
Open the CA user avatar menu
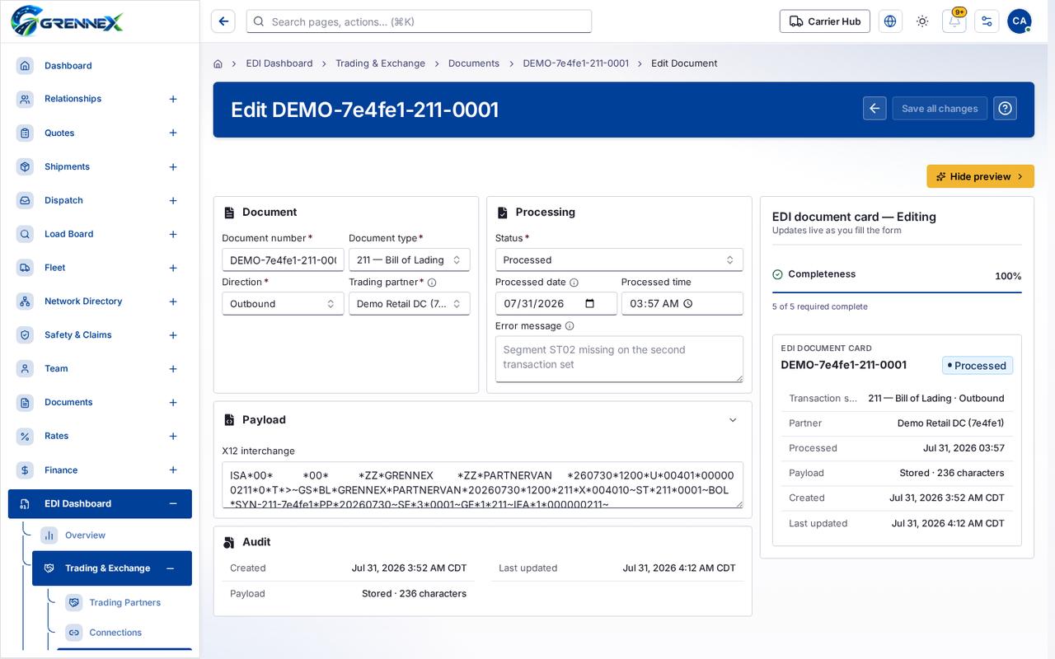click(x=1020, y=21)
